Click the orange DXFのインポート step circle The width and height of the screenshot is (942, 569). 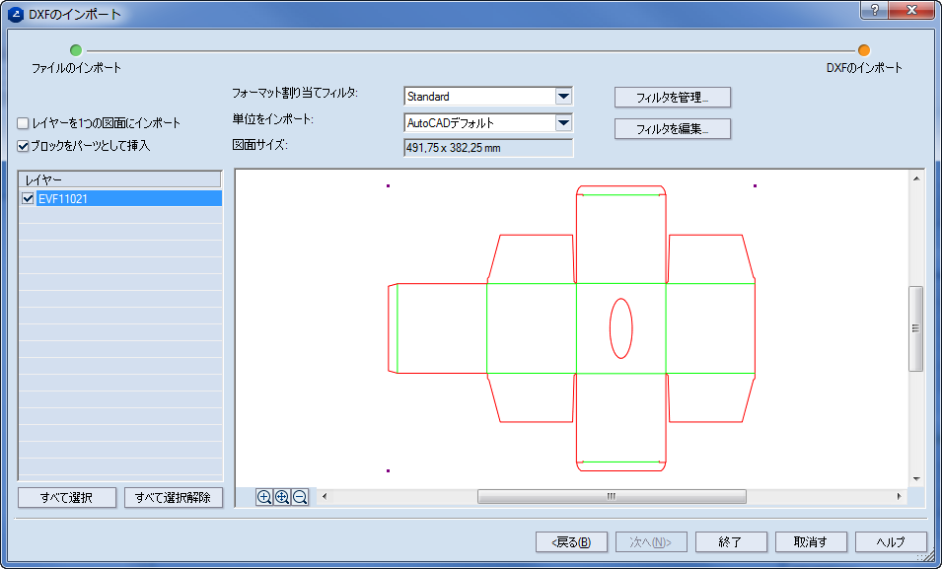pos(864,50)
